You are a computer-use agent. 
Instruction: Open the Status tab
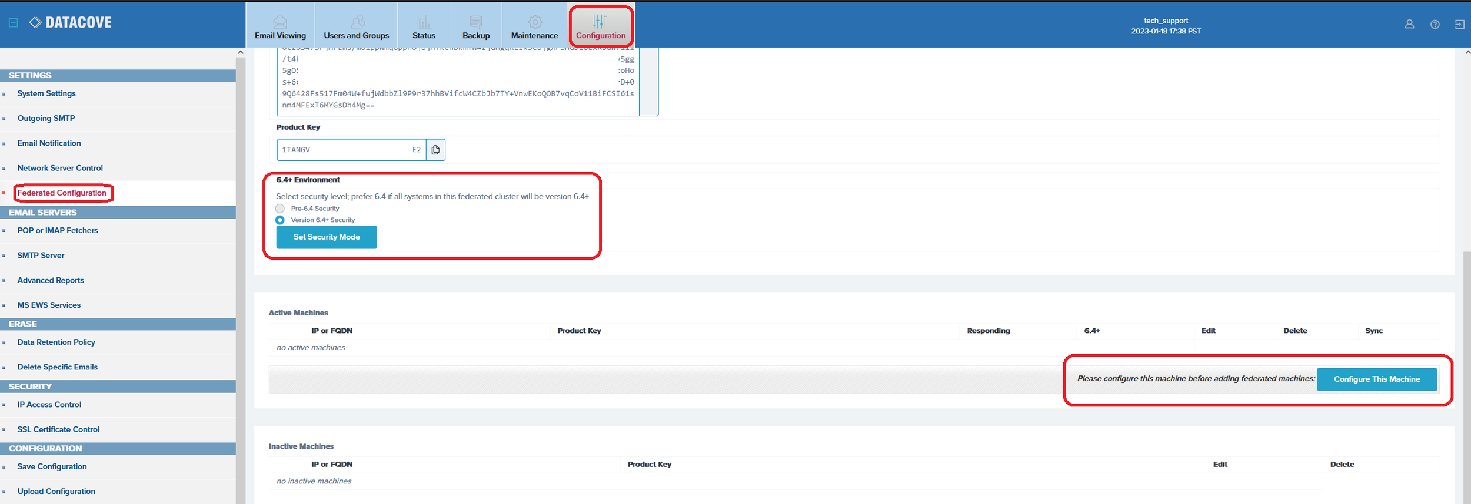pyautogui.click(x=424, y=26)
